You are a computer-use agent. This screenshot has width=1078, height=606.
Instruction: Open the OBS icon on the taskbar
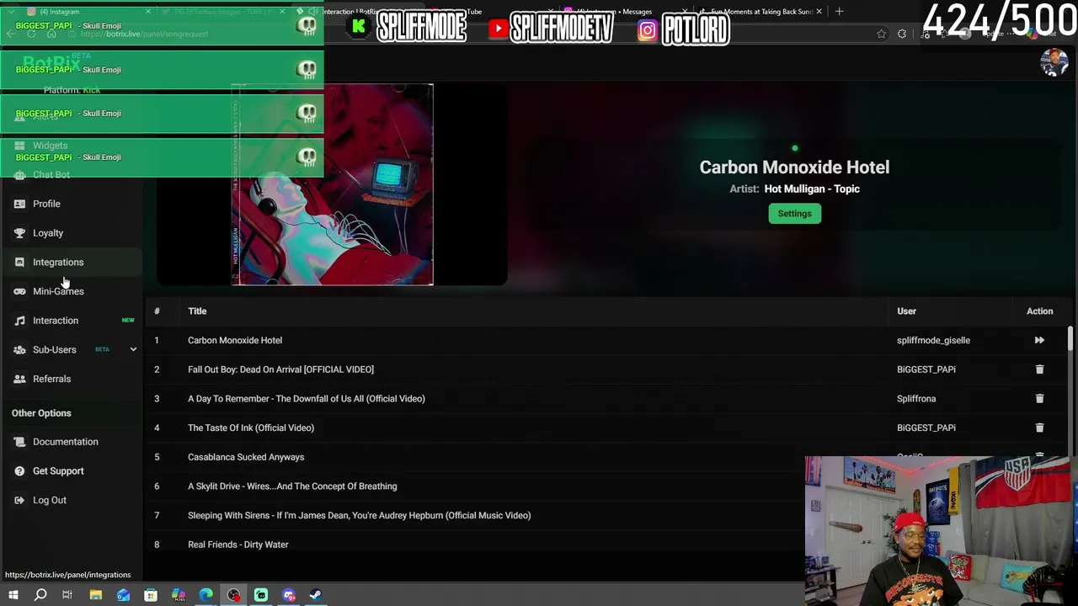[x=233, y=595]
